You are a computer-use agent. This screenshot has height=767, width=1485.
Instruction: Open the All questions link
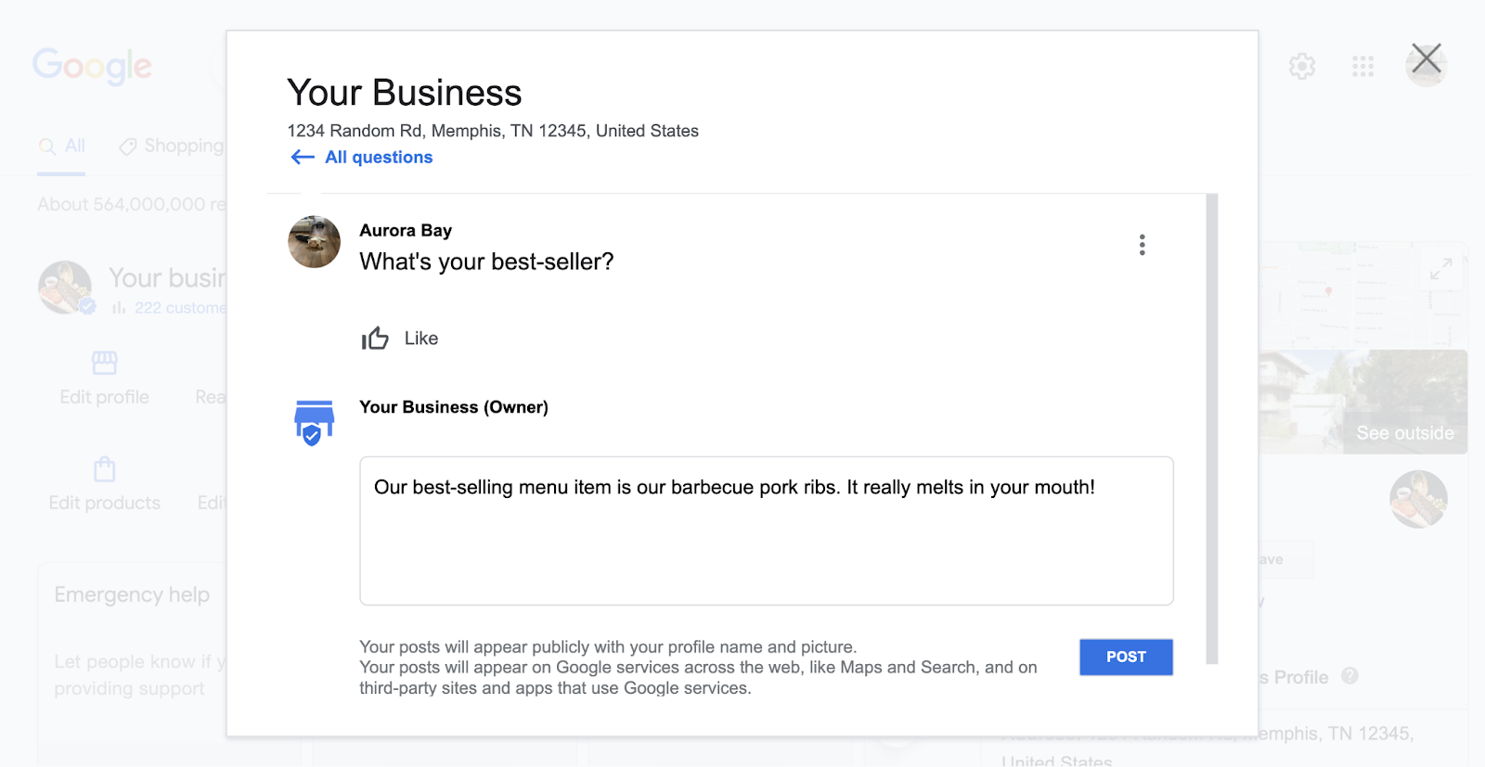[379, 158]
